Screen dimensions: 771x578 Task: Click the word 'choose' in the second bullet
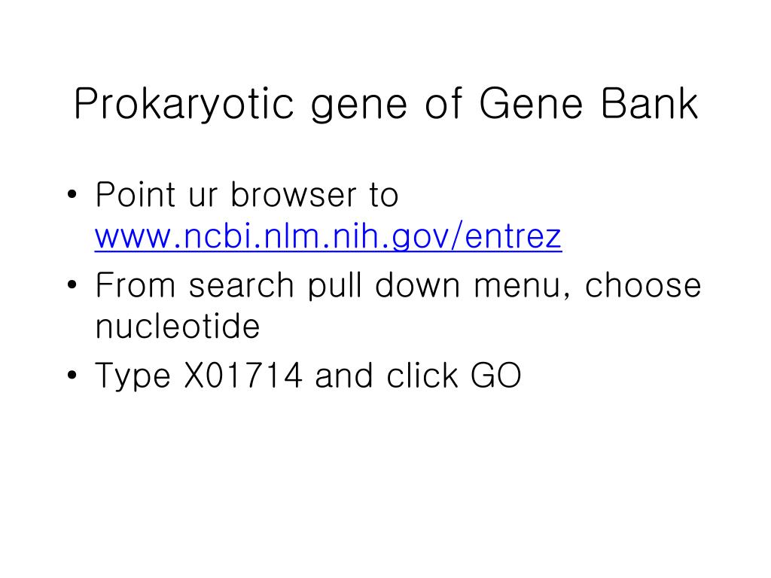[x=643, y=285]
